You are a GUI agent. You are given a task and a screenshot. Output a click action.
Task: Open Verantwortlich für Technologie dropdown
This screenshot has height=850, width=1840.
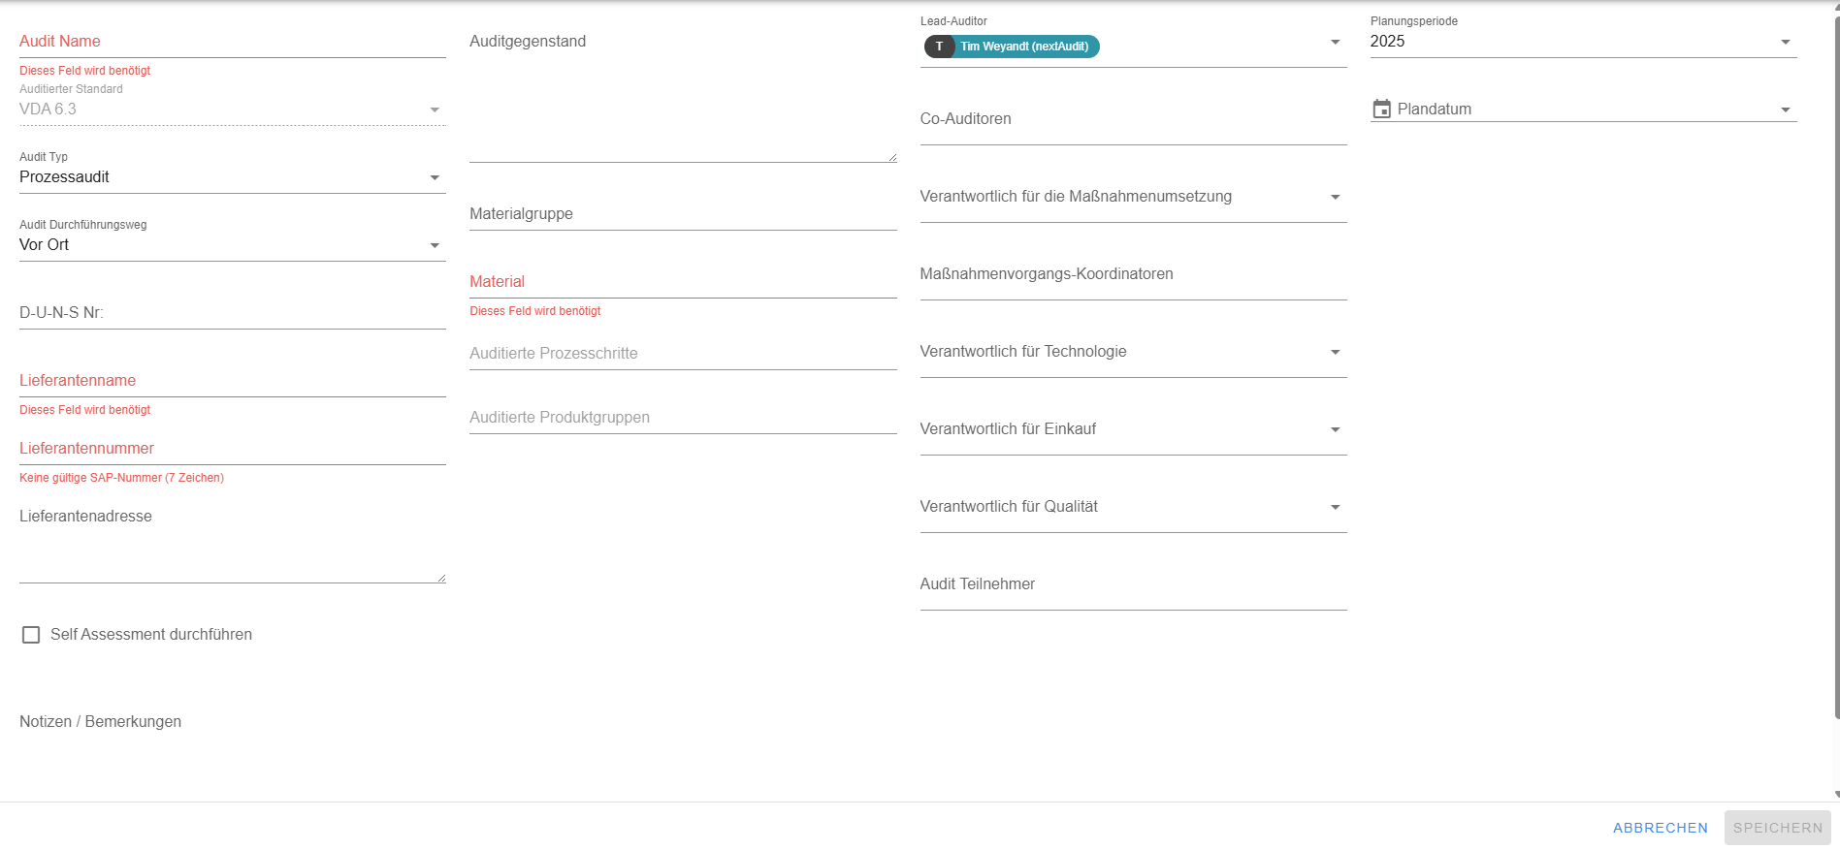coord(1335,352)
